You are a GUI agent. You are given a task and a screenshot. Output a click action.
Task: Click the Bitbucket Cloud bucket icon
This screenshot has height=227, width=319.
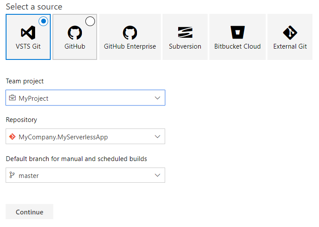click(x=238, y=32)
